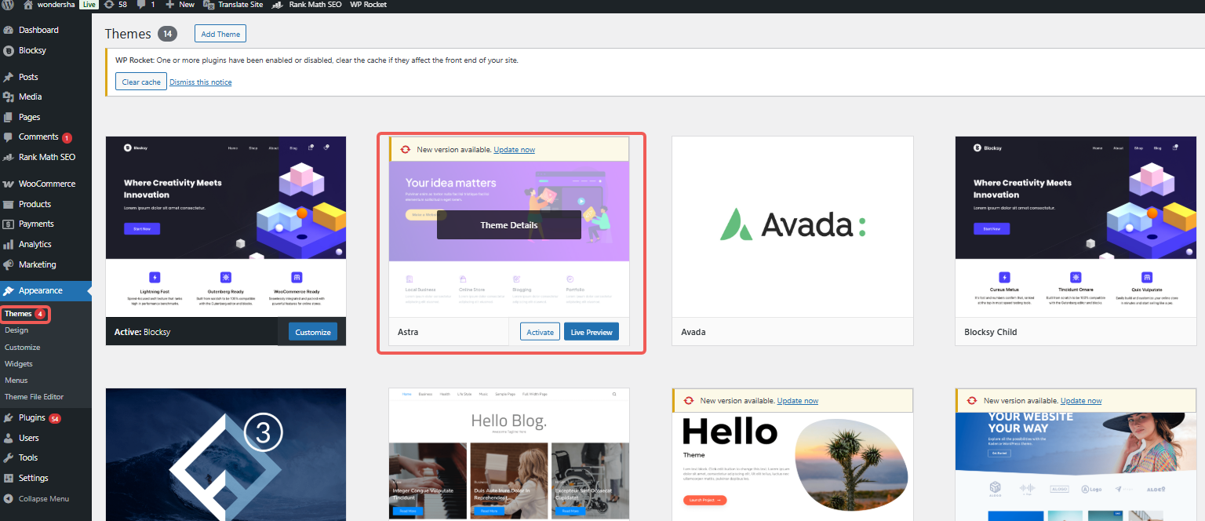Click the Add Theme button

[220, 34]
